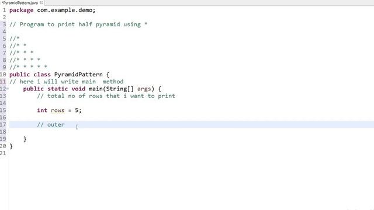Collapse the main method fold marker
Screen dimensions: 374x210
8,89
